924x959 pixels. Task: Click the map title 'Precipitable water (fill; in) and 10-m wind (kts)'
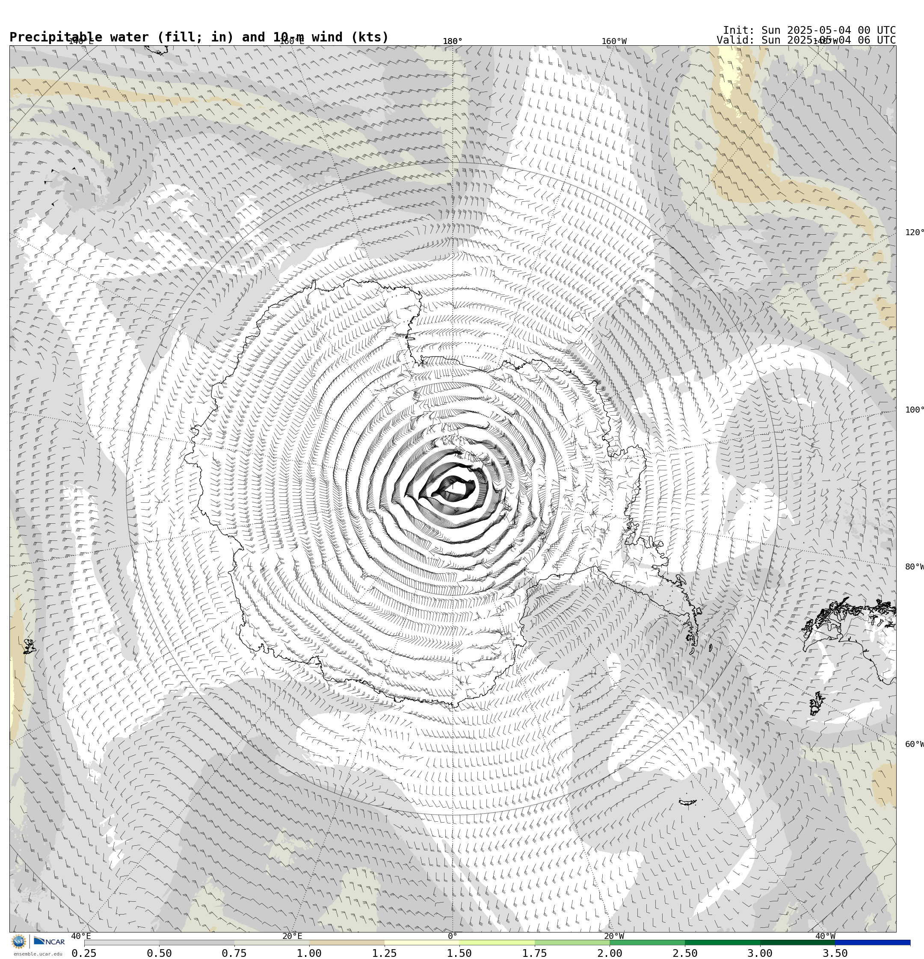(x=199, y=37)
